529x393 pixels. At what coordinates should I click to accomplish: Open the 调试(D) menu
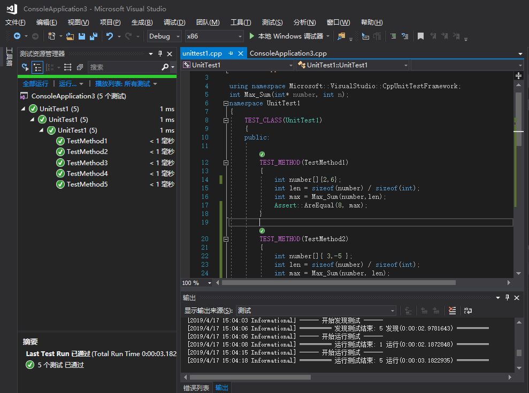click(174, 22)
